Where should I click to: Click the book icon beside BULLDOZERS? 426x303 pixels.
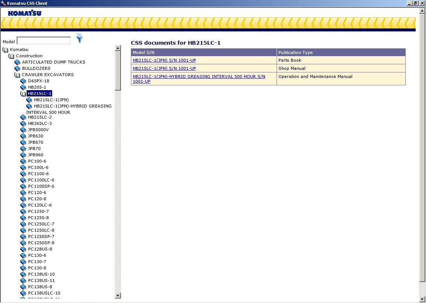click(17, 68)
